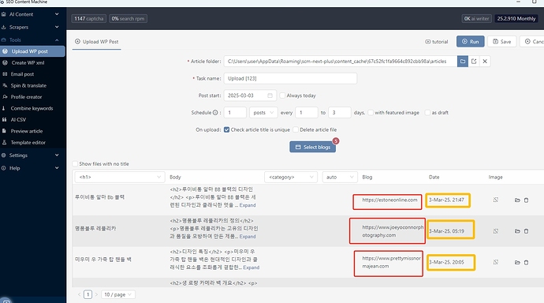Open article folder in external window icon
The height and width of the screenshot is (303, 544).
(474, 62)
